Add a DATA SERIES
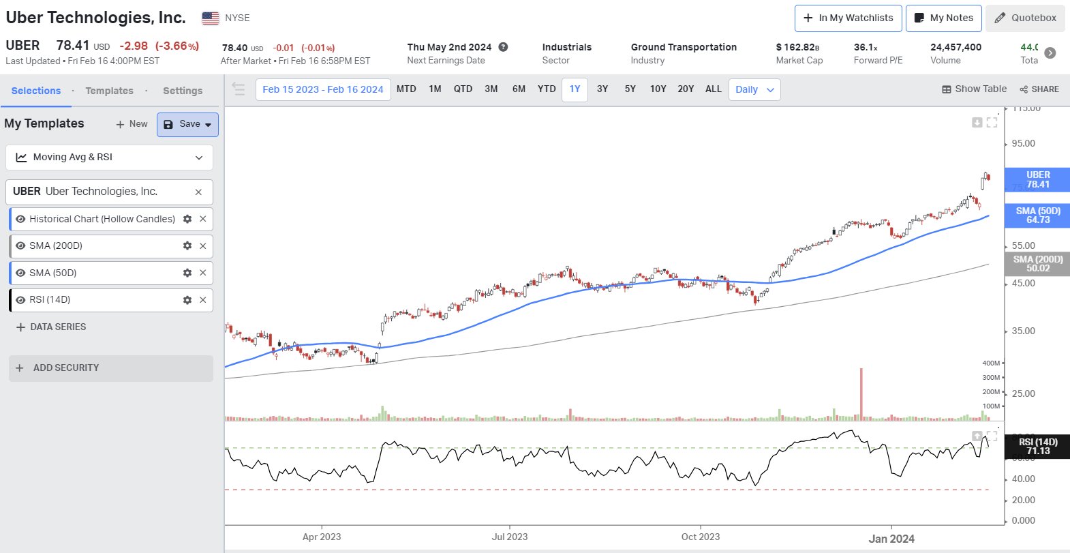Image resolution: width=1070 pixels, height=553 pixels. 51,327
